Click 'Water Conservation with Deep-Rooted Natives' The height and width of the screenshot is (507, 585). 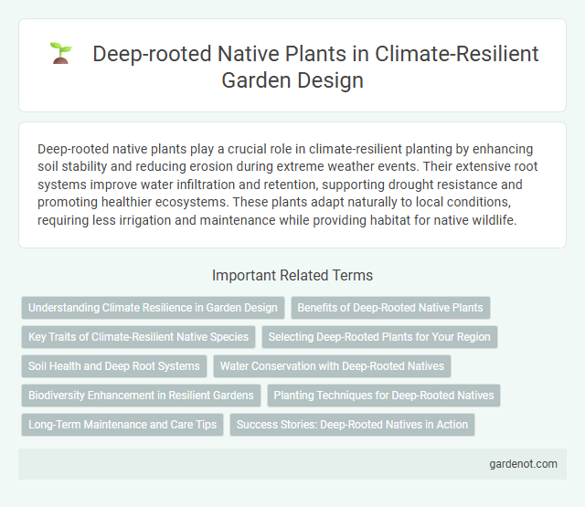pyautogui.click(x=332, y=366)
